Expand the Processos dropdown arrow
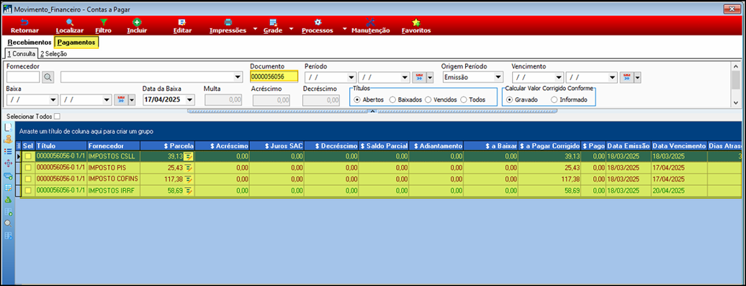Image resolution: width=746 pixels, height=286 pixels. click(344, 29)
